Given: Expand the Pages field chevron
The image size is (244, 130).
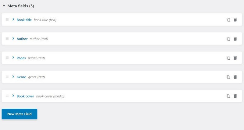Looking at the screenshot, I should coord(13,58).
